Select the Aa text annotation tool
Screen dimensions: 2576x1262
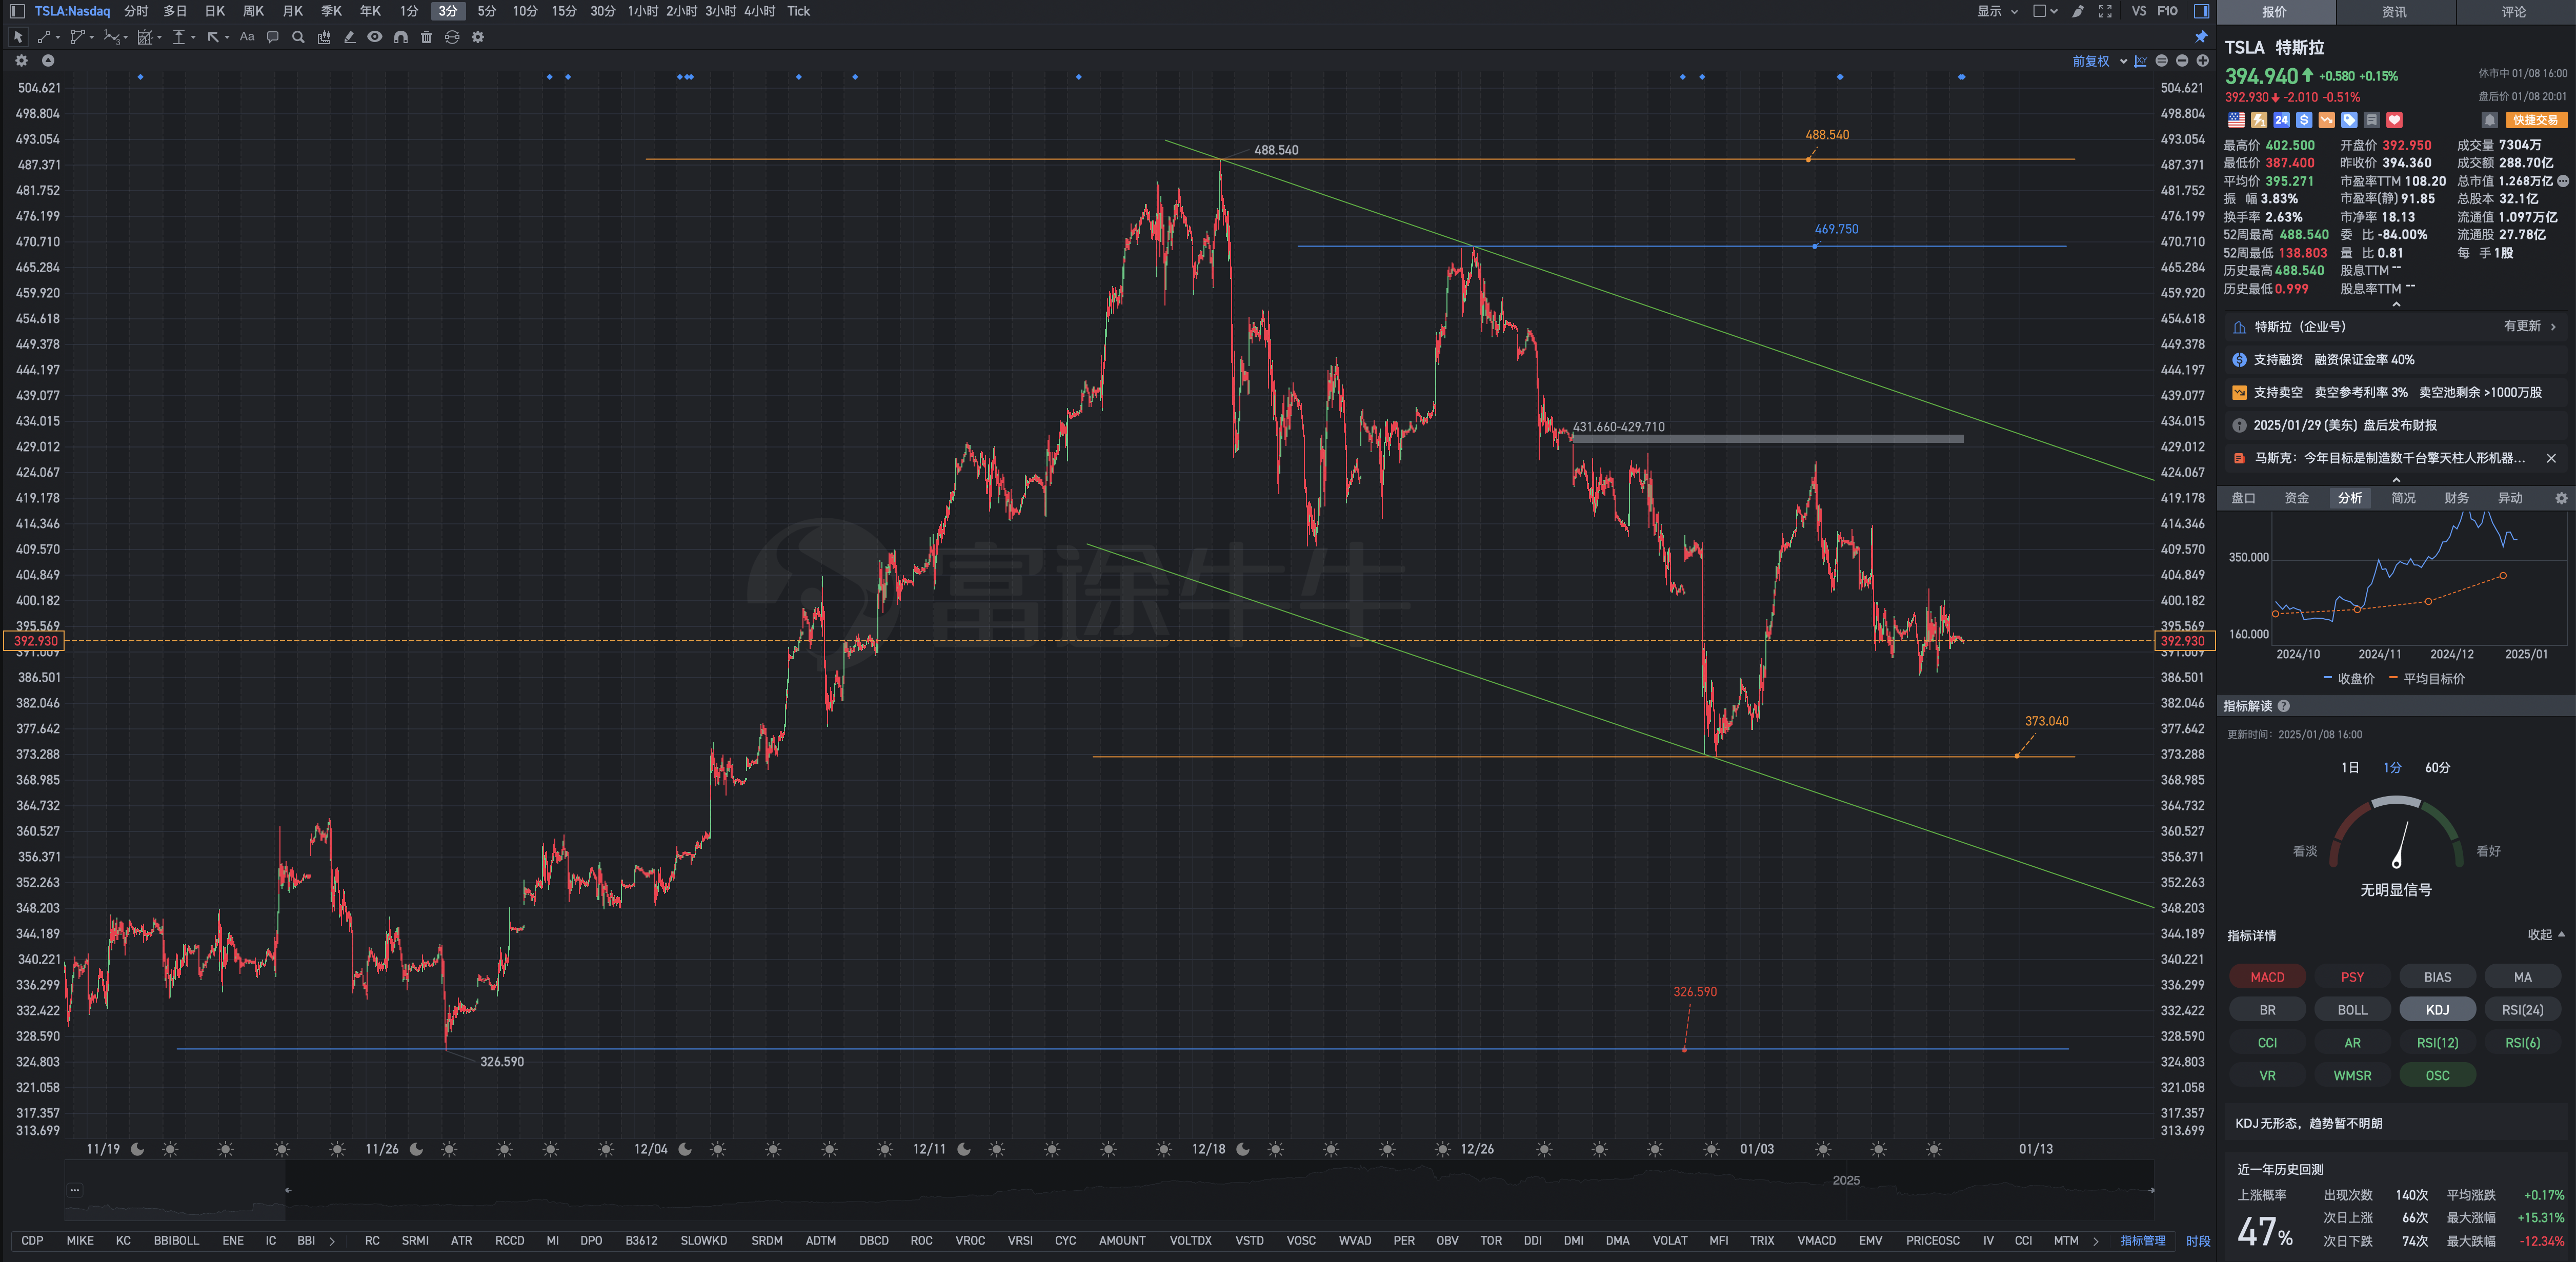point(247,37)
